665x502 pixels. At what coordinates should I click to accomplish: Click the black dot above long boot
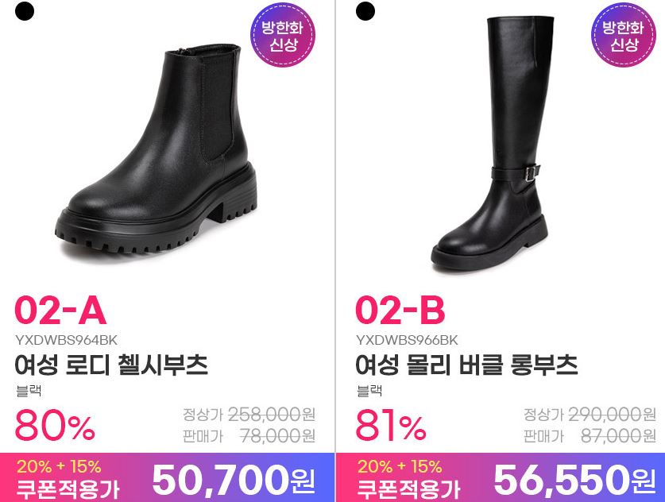point(365,11)
